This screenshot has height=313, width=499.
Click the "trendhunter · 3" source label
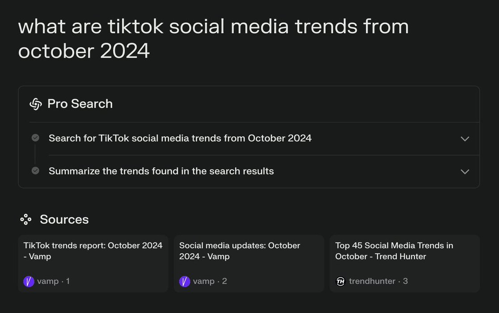[378, 281]
